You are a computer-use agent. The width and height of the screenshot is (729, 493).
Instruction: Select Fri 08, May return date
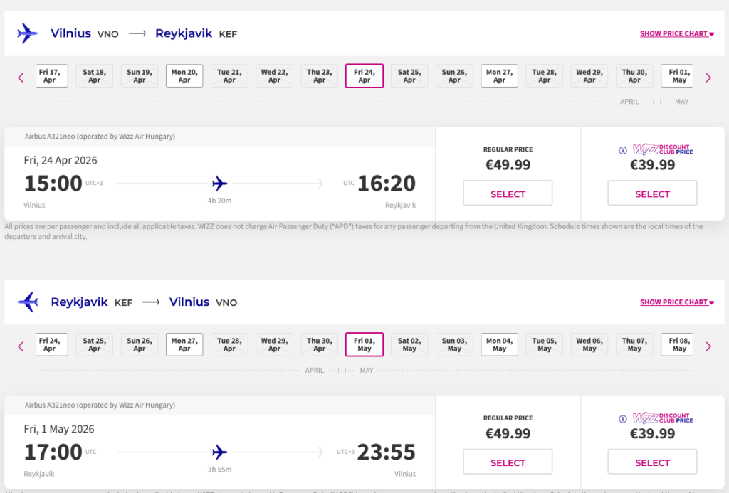tap(679, 344)
